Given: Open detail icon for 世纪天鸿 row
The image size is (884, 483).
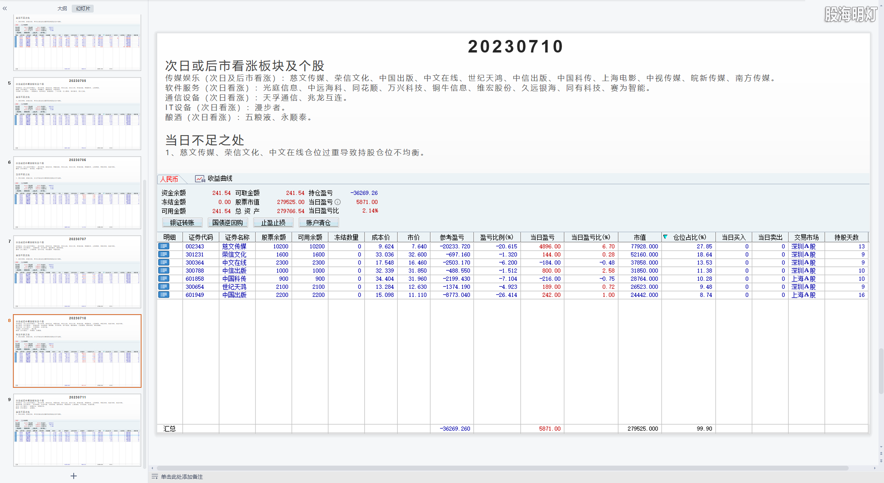Looking at the screenshot, I should (164, 287).
